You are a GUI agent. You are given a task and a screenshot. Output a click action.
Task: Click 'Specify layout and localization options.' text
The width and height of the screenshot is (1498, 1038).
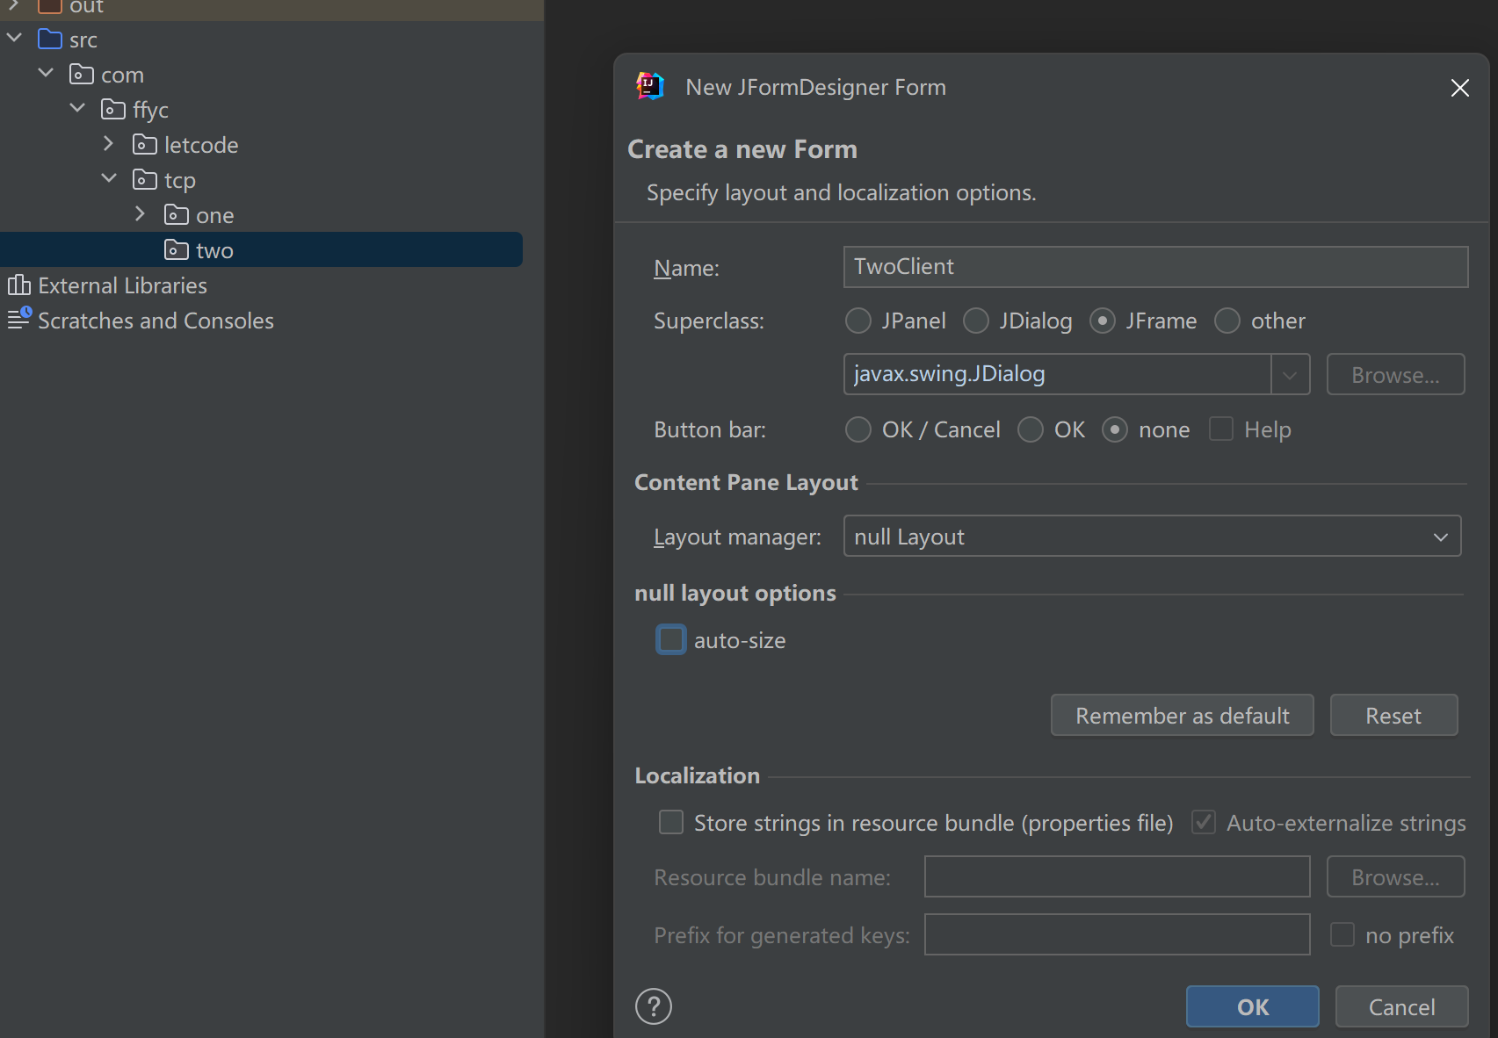point(842,192)
